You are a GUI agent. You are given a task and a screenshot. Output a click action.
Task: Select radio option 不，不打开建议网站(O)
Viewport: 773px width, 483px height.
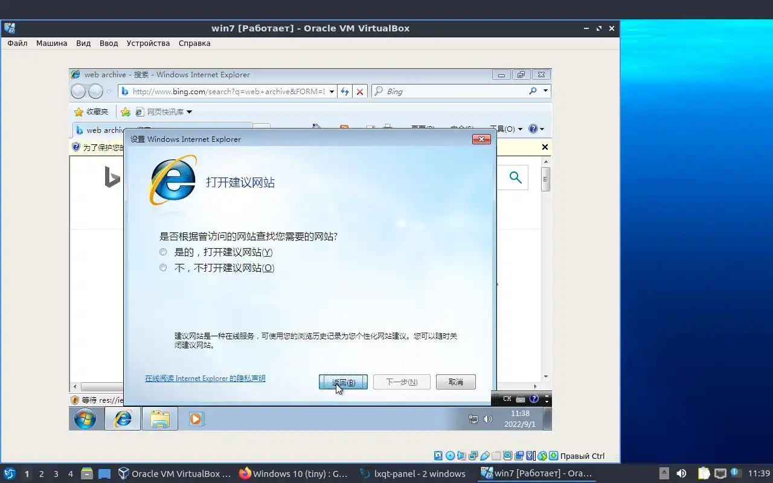point(163,267)
